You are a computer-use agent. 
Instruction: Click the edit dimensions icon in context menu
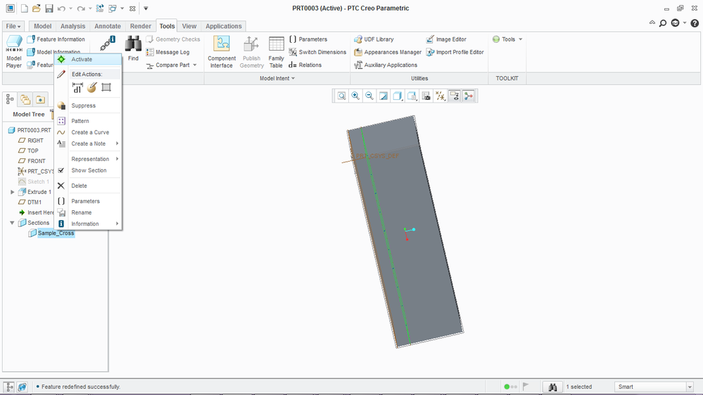point(77,88)
